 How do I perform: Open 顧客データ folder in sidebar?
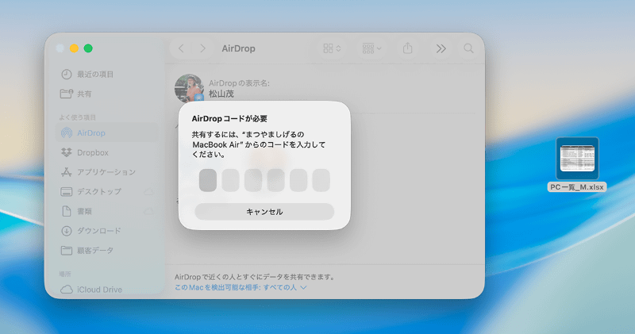[106, 250]
